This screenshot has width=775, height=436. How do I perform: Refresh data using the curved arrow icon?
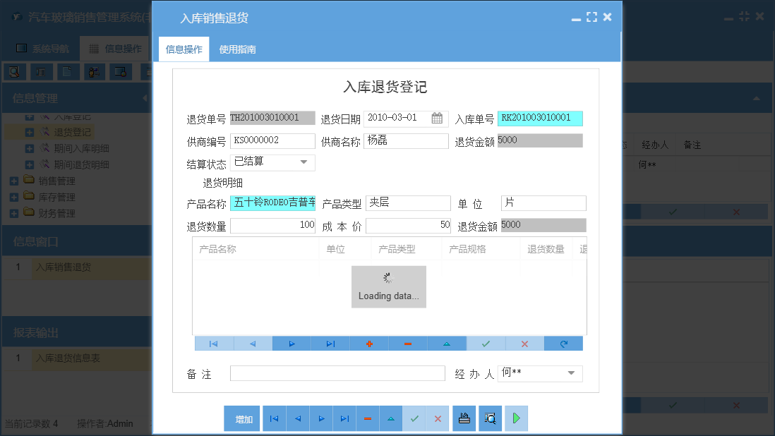point(563,344)
